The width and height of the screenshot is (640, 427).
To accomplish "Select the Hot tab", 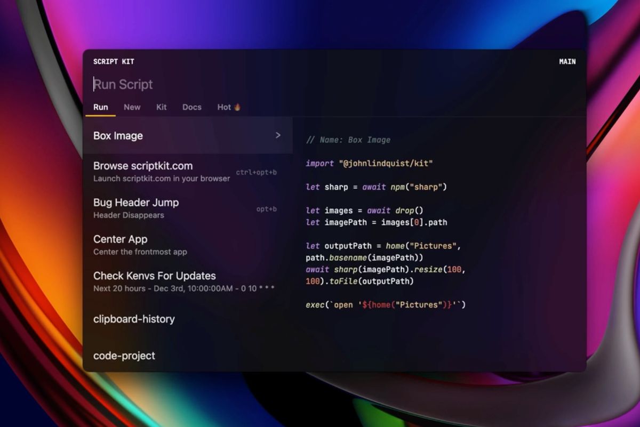I will point(224,107).
